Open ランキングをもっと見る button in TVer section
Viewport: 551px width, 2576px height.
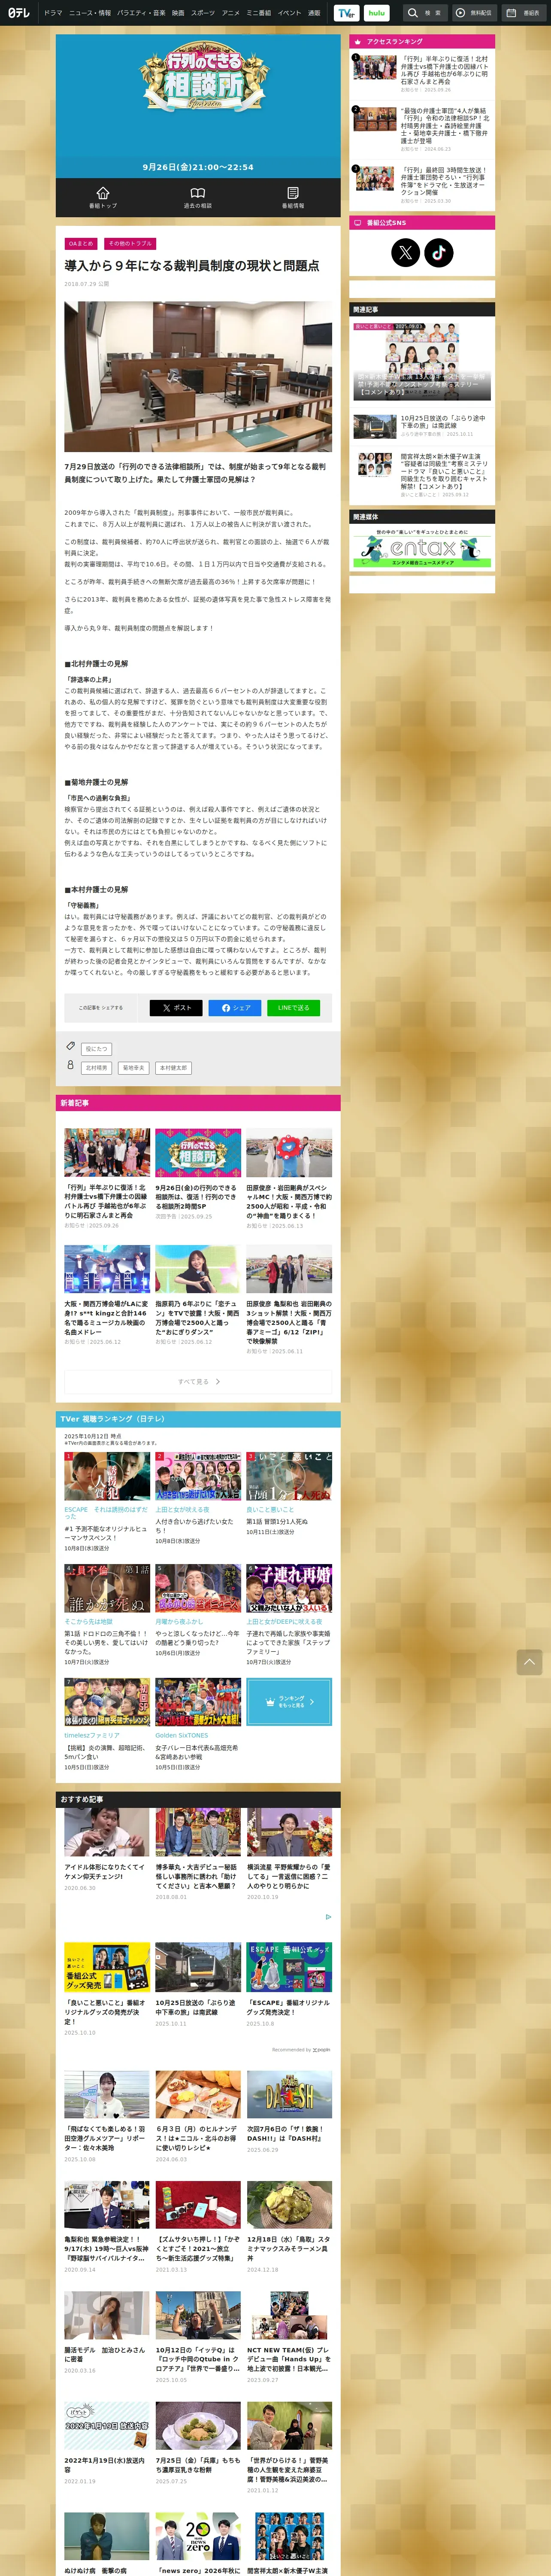point(289,1701)
